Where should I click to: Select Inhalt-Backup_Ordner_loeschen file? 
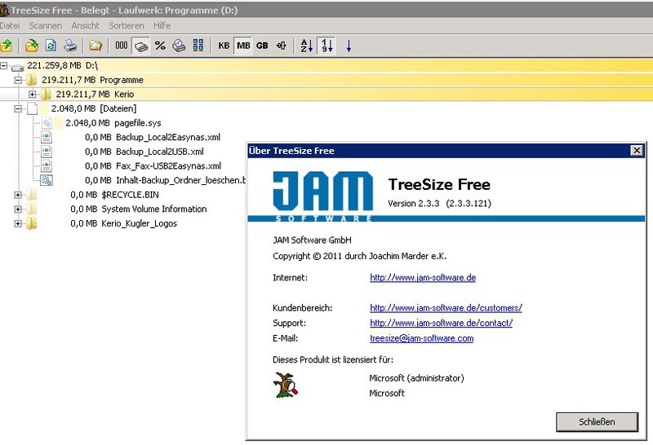(166, 180)
